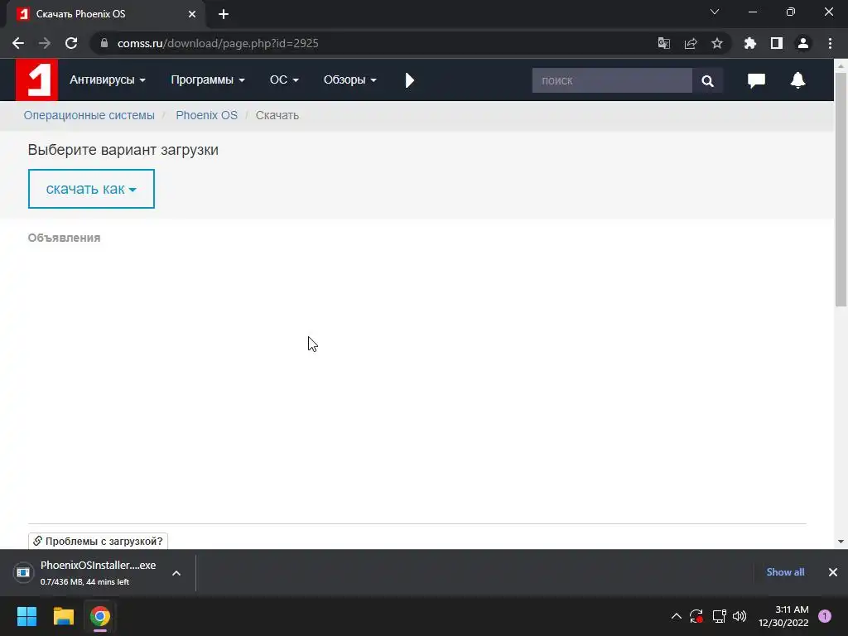Click the поиск search field
Screen dimensions: 848x636
click(612, 80)
